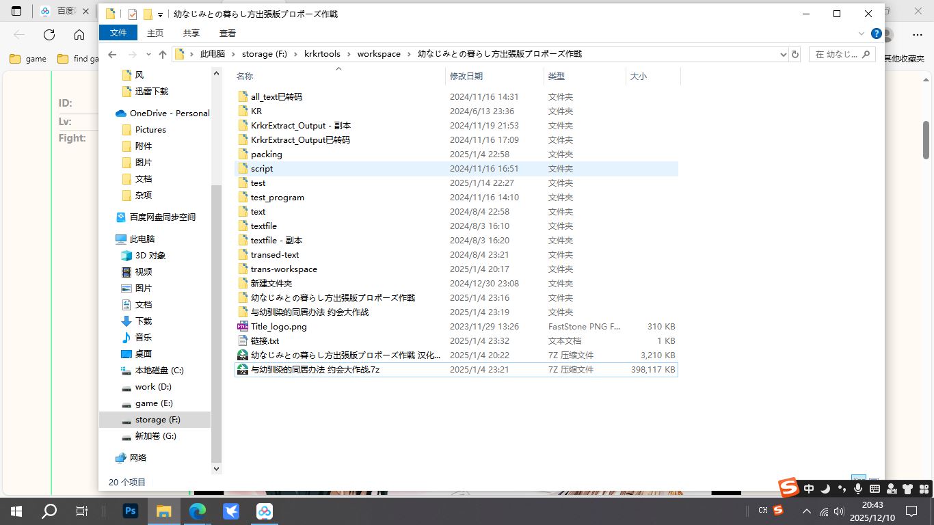
Task: Open Photoshop from the taskbar
Action: (130, 511)
